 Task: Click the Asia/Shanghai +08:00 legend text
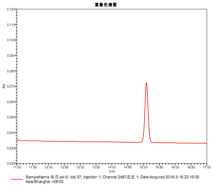(44, 182)
